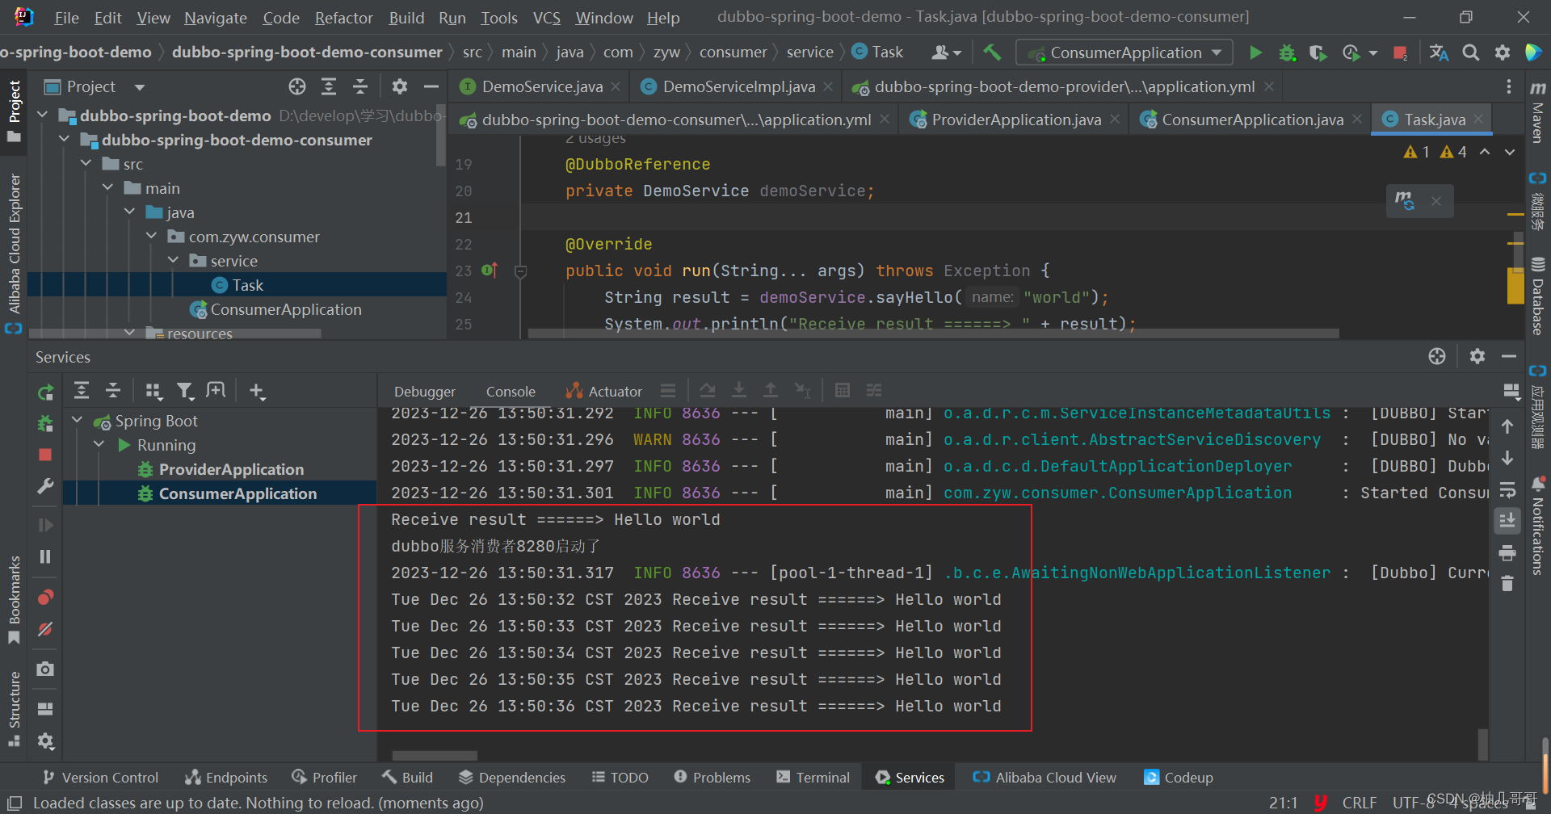Open Terminal tool window
The image size is (1551, 814).
pyautogui.click(x=813, y=778)
